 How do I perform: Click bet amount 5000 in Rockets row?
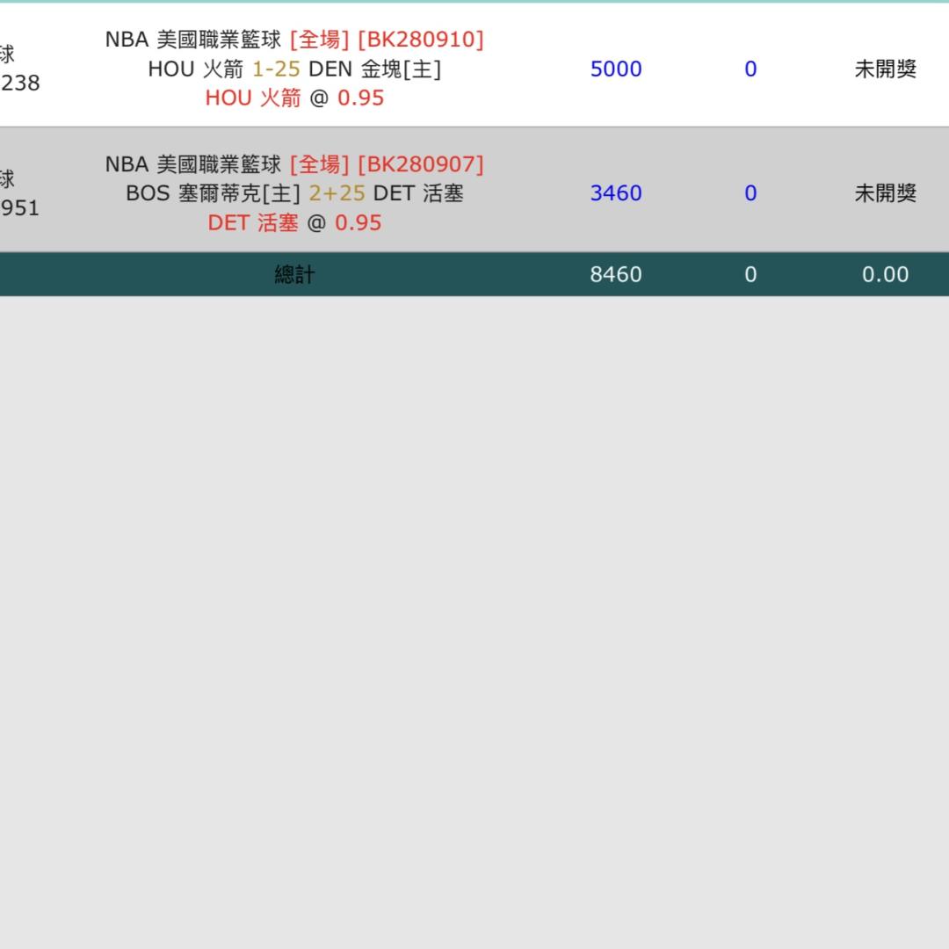[x=615, y=69]
